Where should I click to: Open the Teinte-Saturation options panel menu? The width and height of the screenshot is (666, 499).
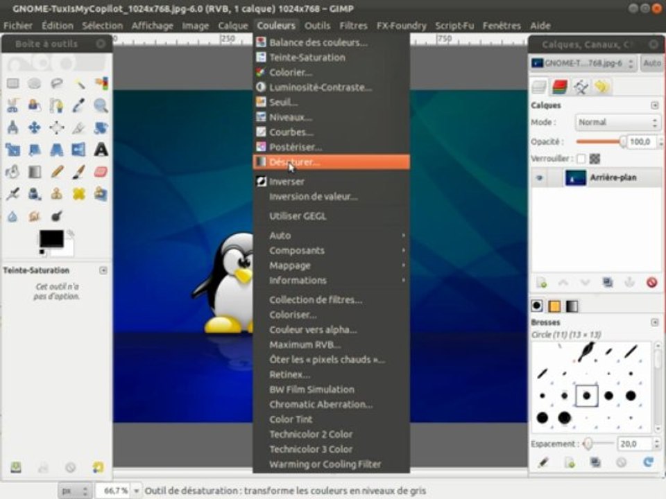click(103, 270)
